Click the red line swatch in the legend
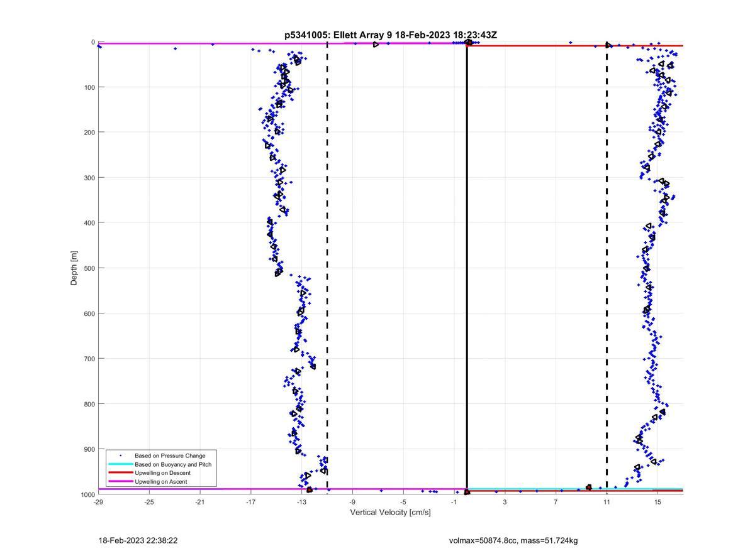This screenshot has height=556, width=755. pos(121,472)
